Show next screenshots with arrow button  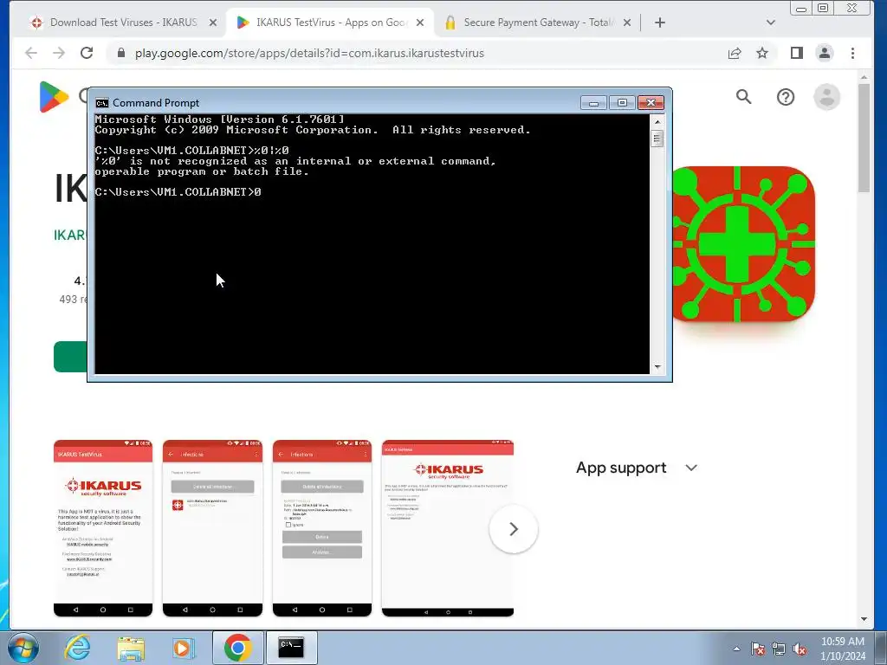pyautogui.click(x=514, y=529)
